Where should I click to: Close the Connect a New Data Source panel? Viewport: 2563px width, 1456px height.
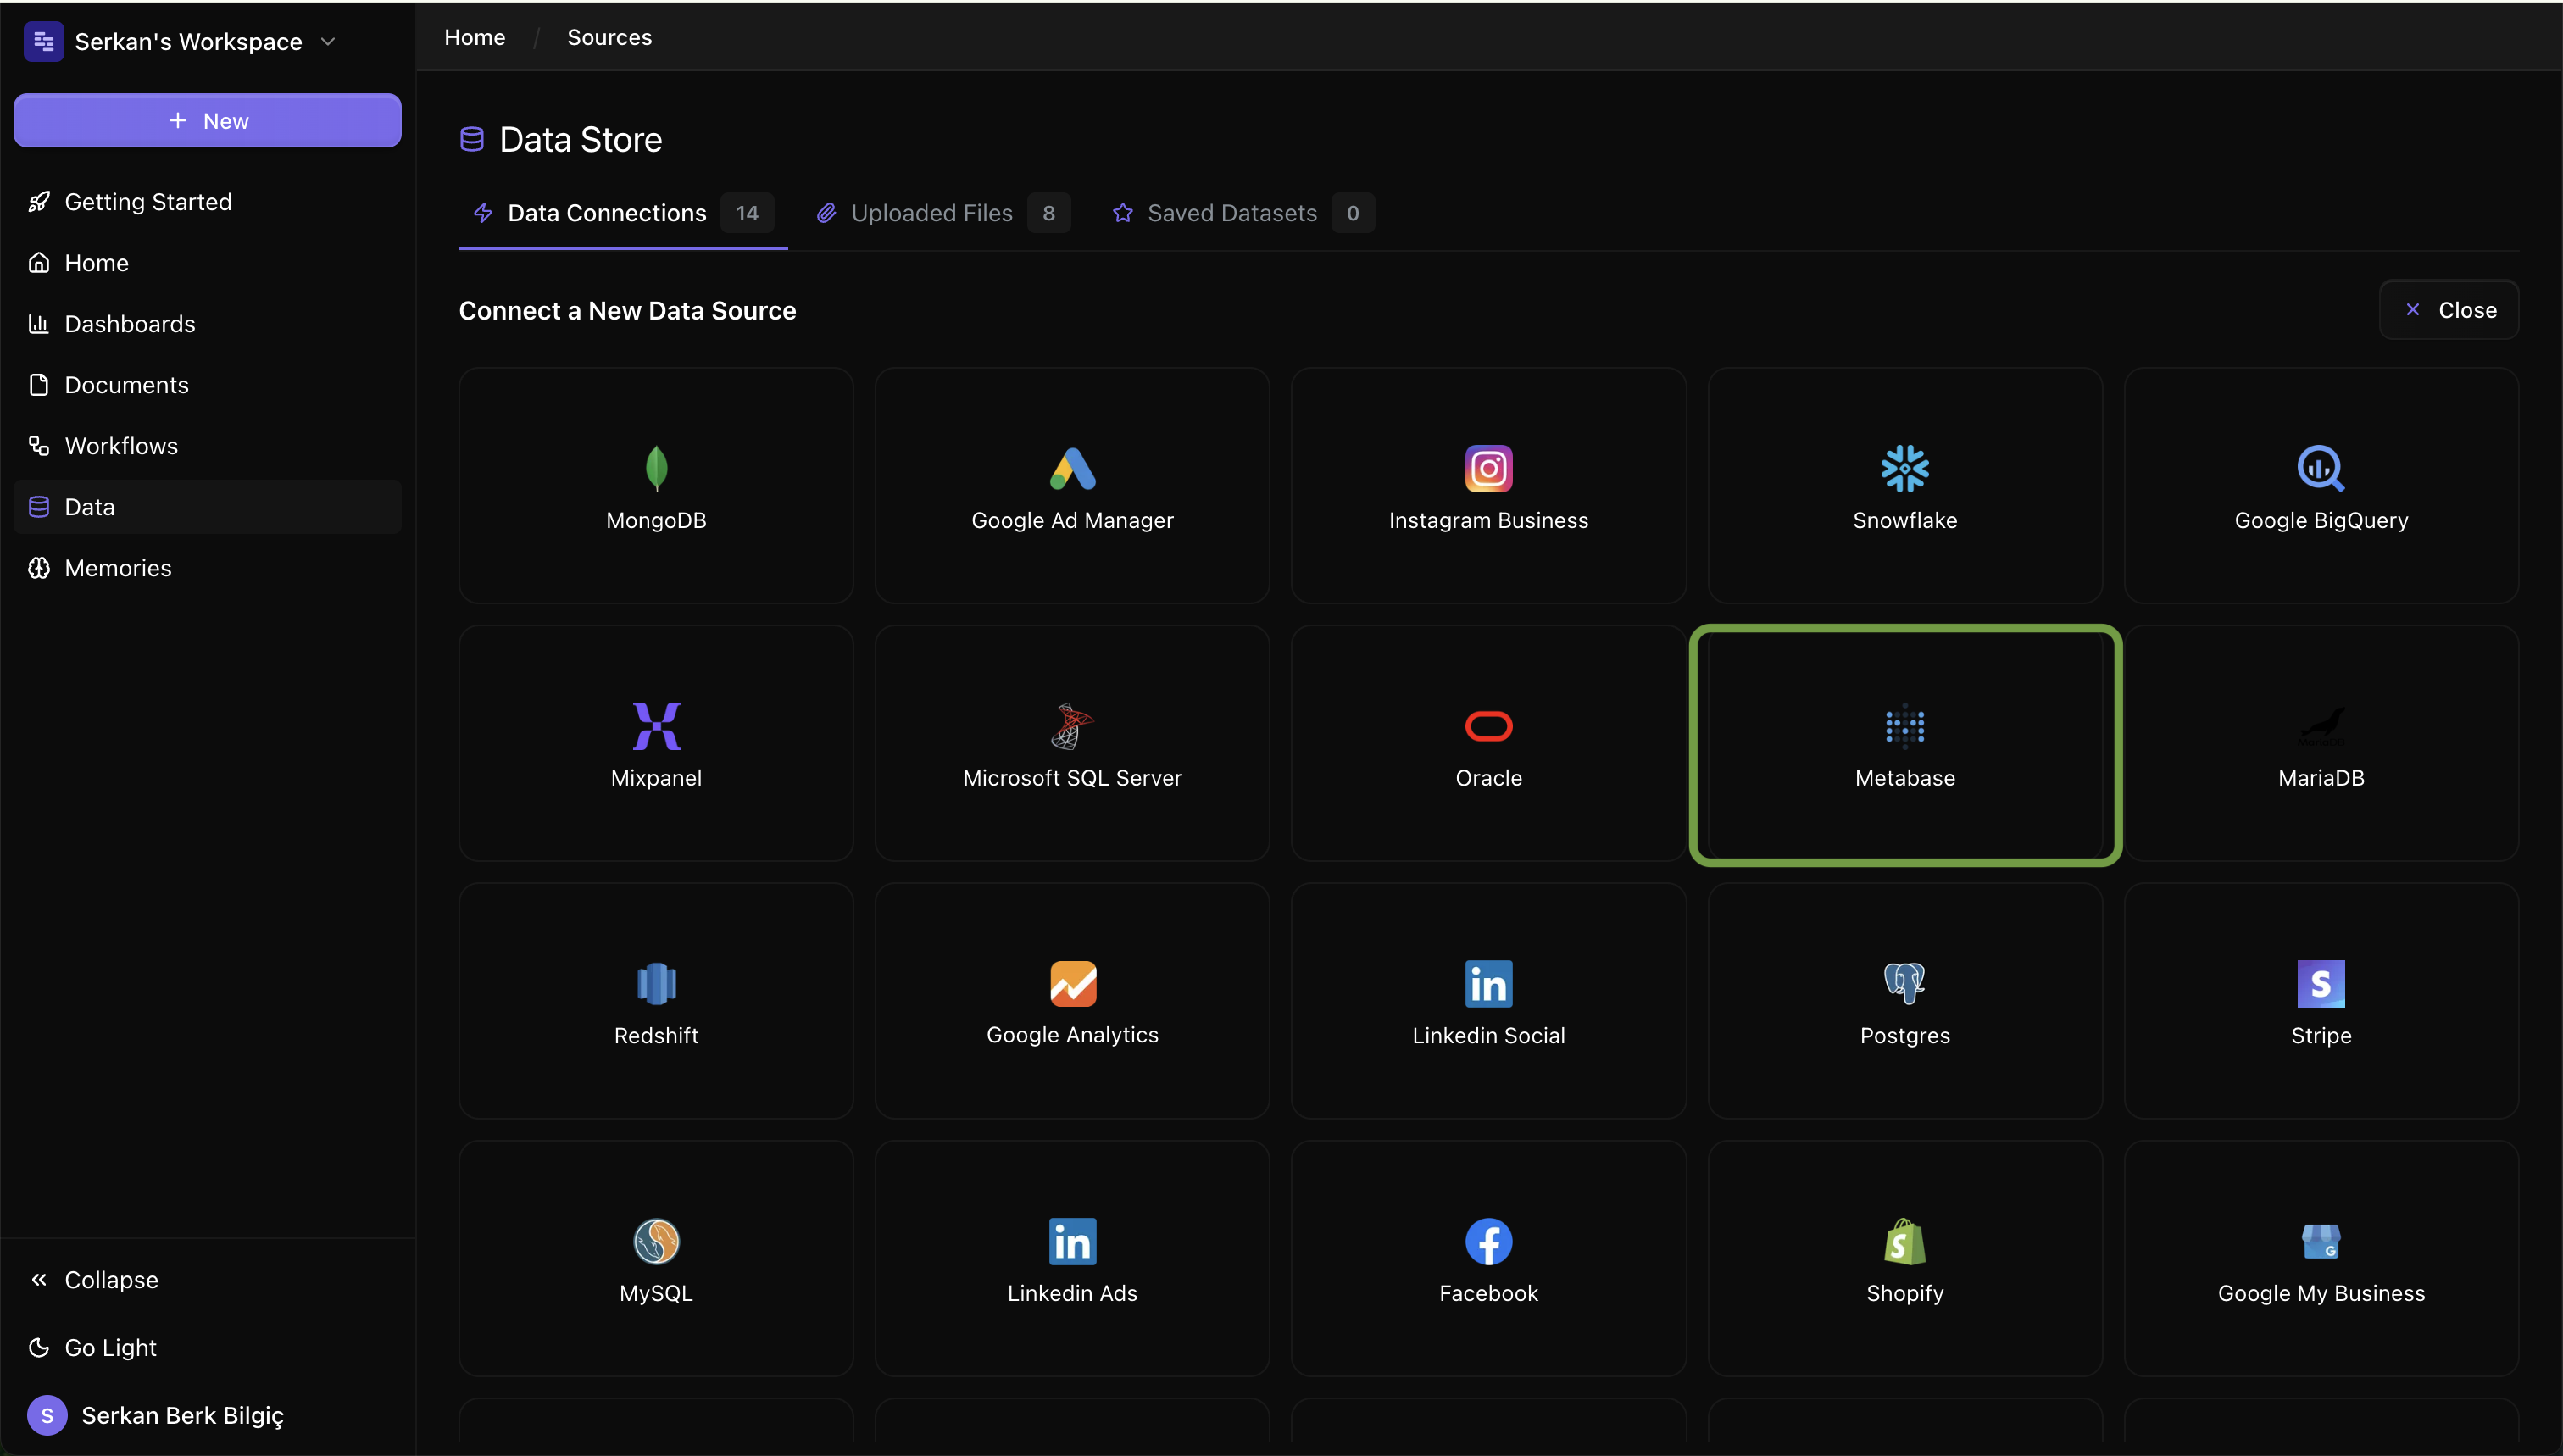click(2448, 310)
